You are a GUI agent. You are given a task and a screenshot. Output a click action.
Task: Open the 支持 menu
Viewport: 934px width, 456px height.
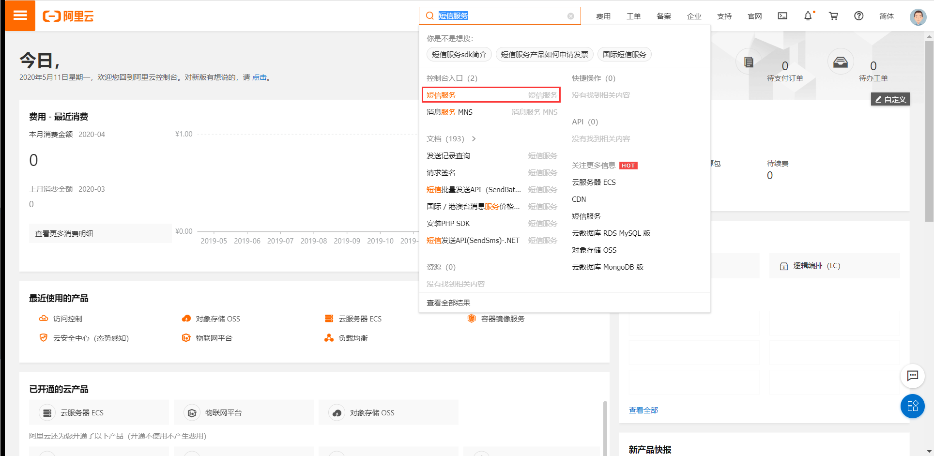pos(724,16)
